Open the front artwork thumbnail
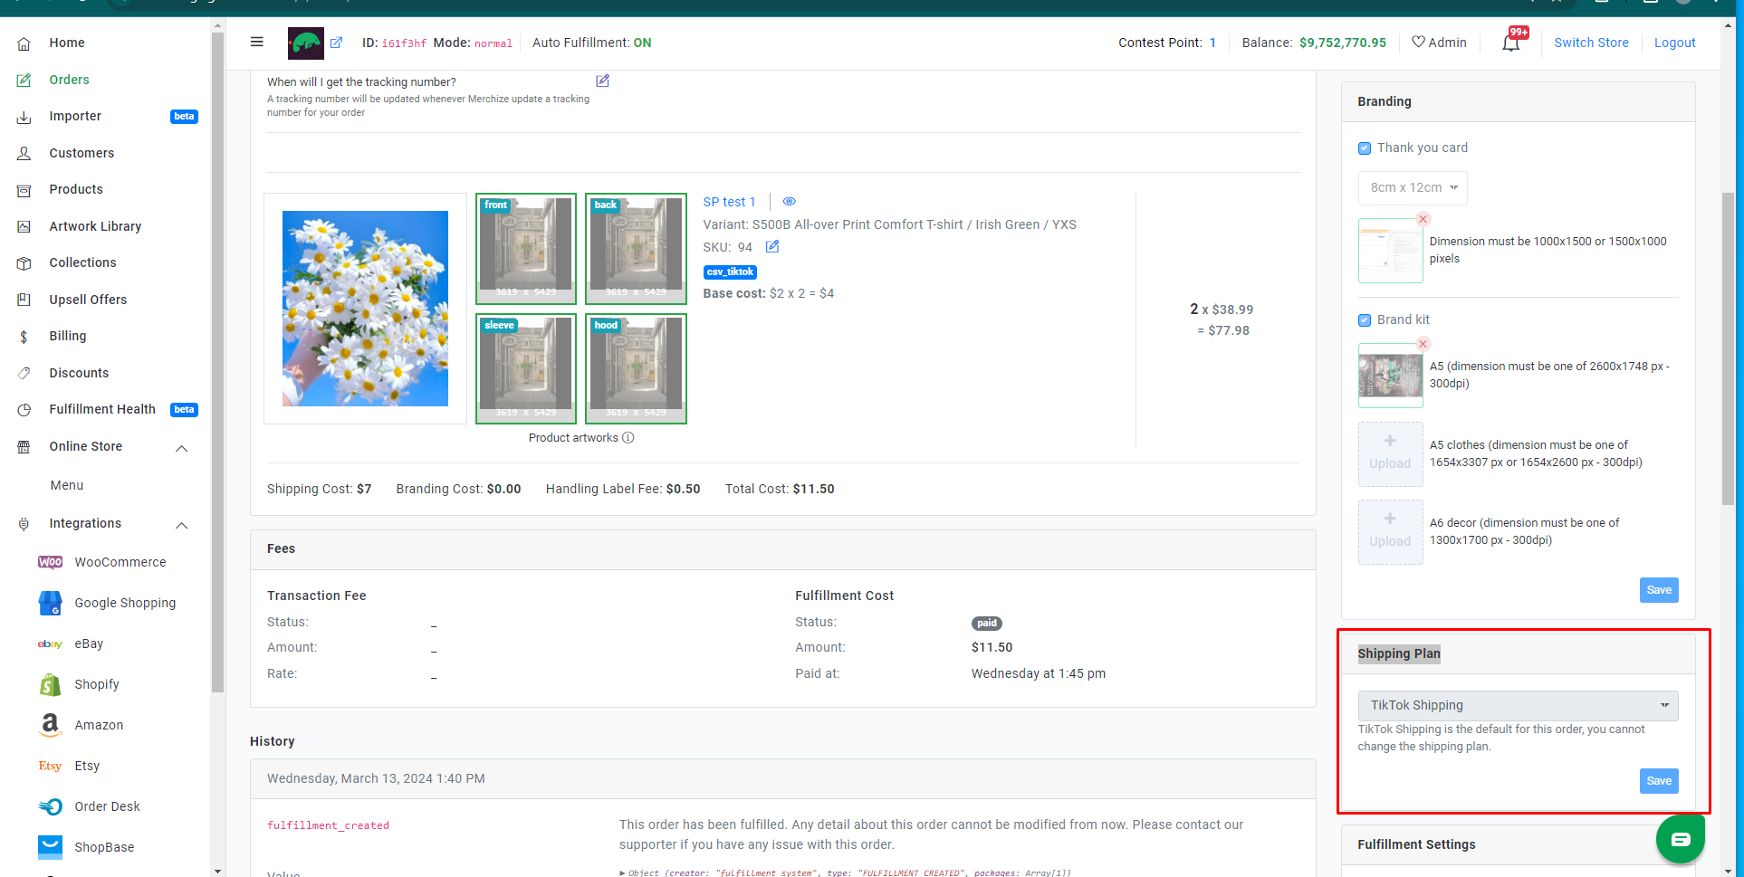Screen dimensions: 1744x877 tap(526, 249)
